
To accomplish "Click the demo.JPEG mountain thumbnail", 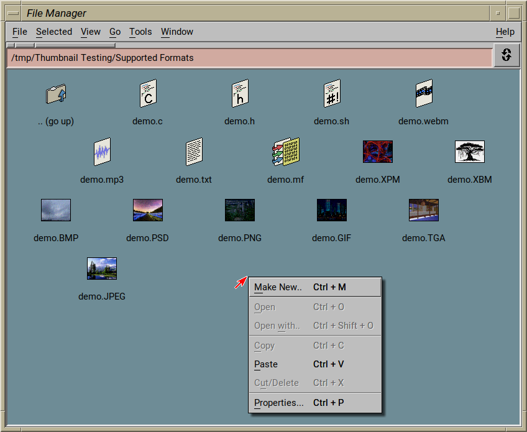I will point(102,269).
